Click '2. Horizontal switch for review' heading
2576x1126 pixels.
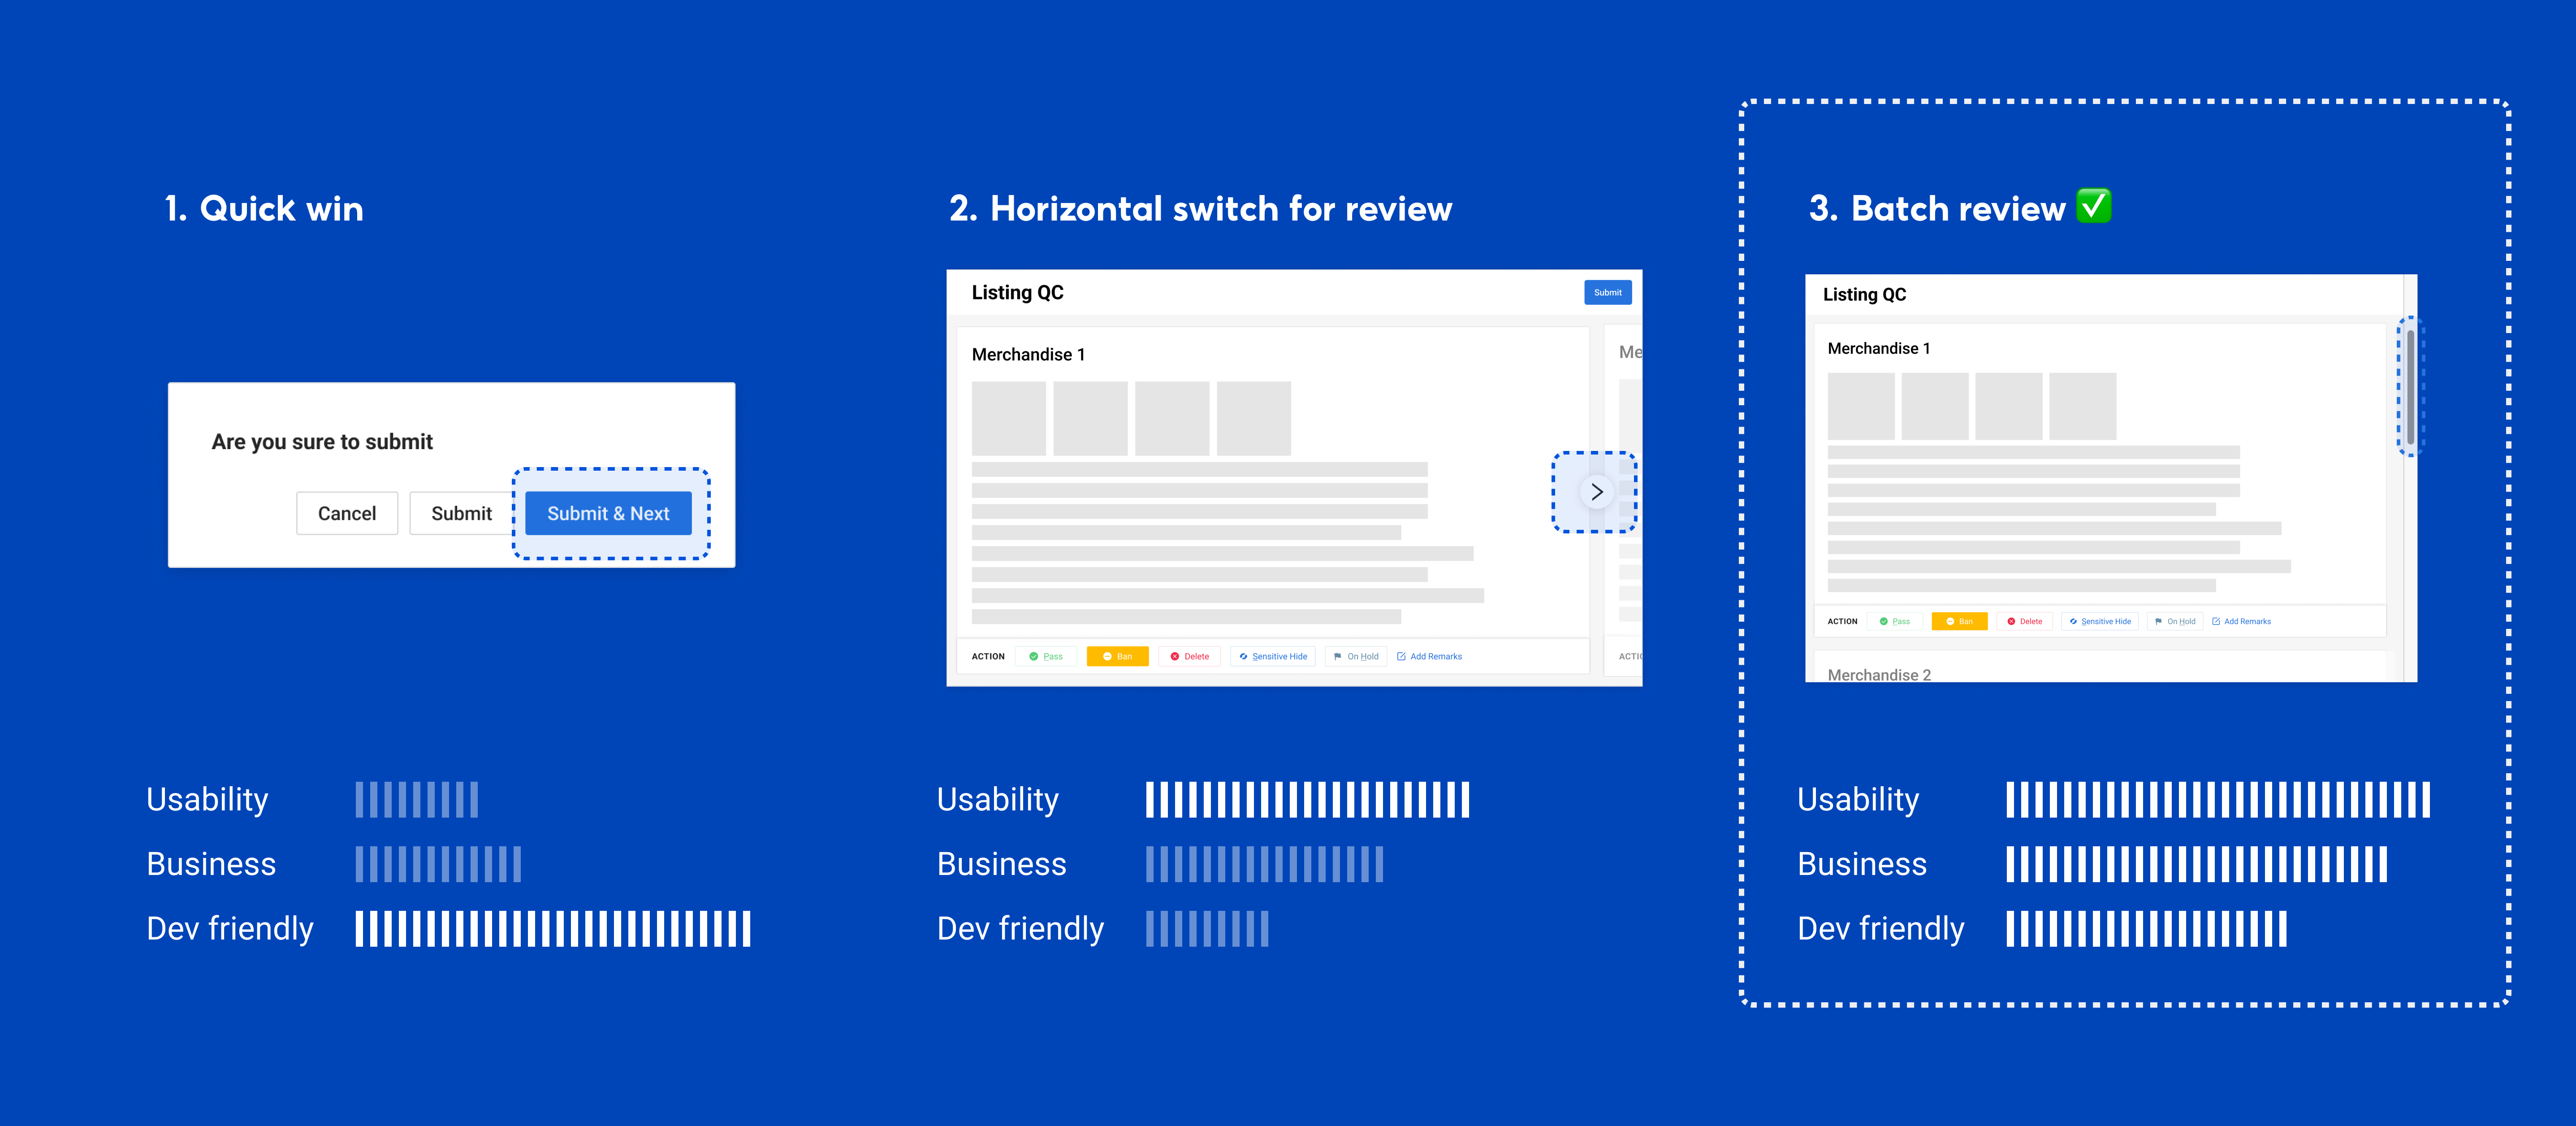click(1200, 209)
